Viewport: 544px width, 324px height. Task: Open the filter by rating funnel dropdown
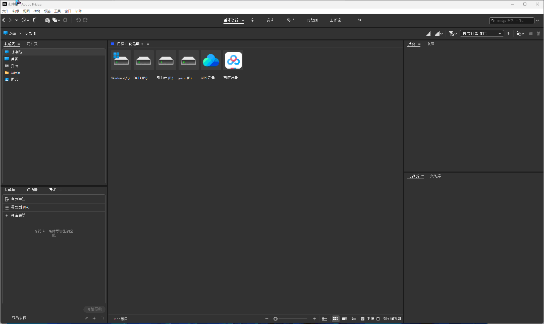(x=452, y=34)
